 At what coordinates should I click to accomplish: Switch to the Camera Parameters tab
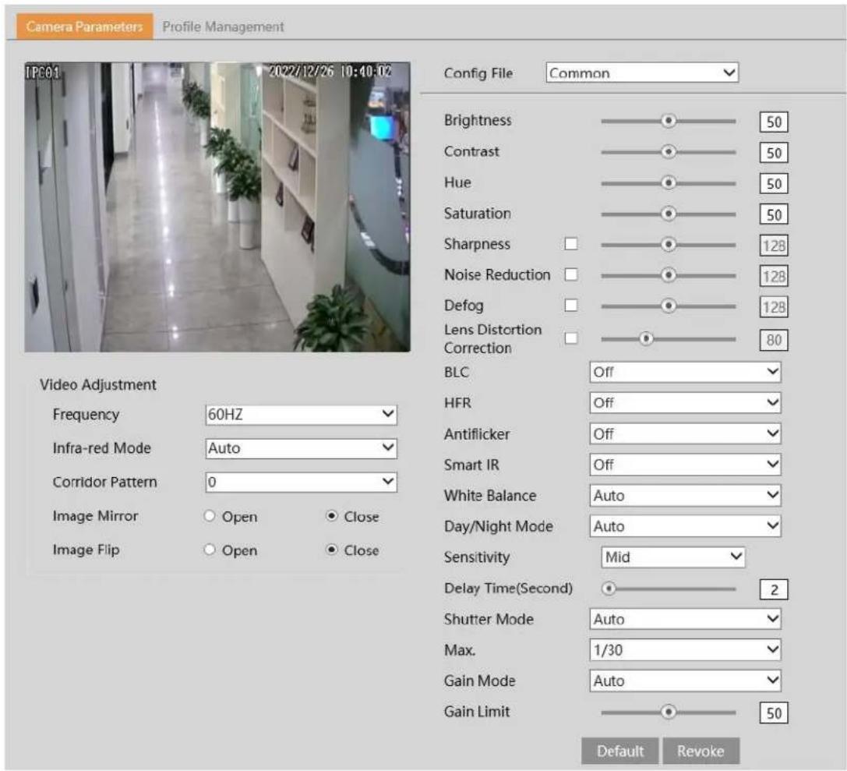[85, 27]
